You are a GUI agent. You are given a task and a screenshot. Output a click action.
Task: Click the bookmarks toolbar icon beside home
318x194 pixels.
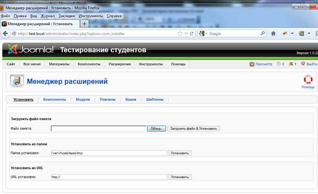pyautogui.click(x=285, y=33)
